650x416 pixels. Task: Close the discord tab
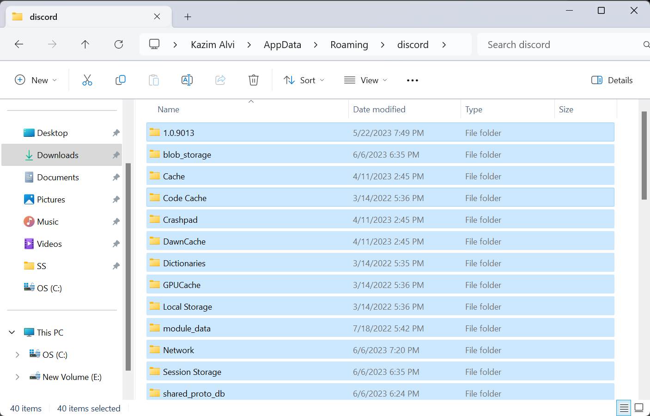point(157,17)
